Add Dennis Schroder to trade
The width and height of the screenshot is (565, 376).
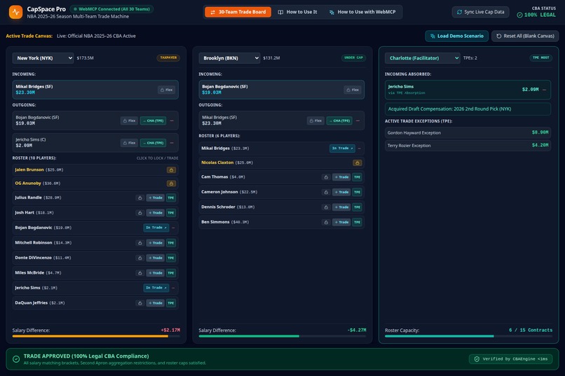coord(341,207)
